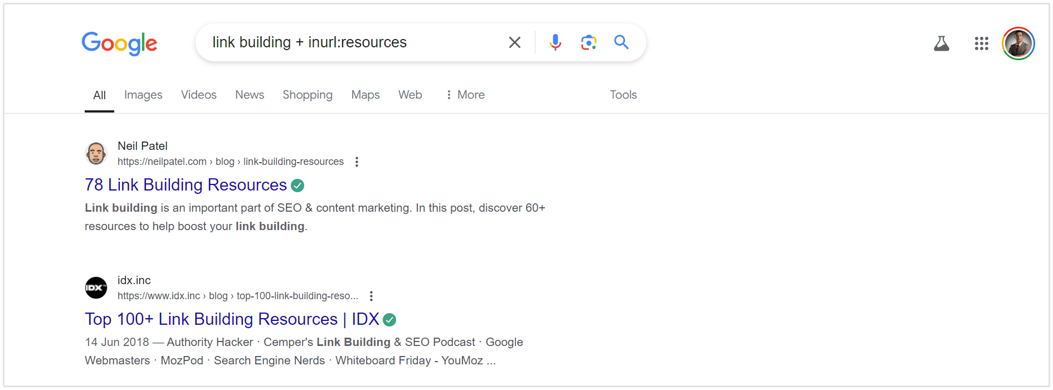1053x390 pixels.
Task: Open Google Lens image search
Action: point(588,42)
